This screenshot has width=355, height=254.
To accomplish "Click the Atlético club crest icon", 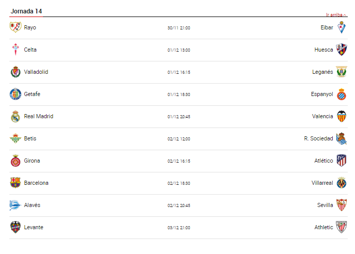I will click(x=342, y=161).
